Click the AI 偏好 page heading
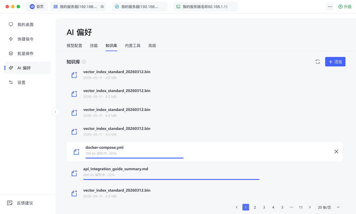The width and height of the screenshot is (356, 214). point(79,32)
